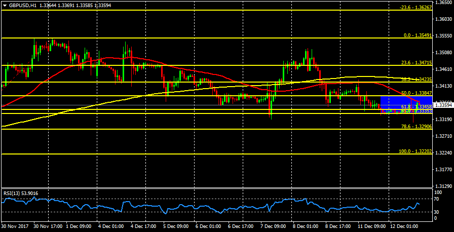Select the -23.6 - 1.36267 Fibonacci extension label
This screenshot has width=454, height=232.
click(415, 8)
